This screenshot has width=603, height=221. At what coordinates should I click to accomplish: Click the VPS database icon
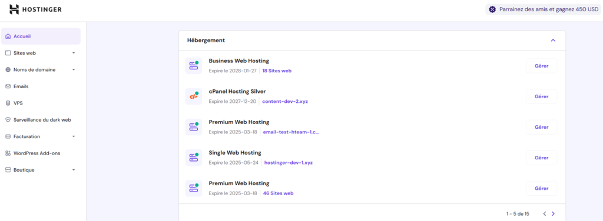[x=8, y=103]
